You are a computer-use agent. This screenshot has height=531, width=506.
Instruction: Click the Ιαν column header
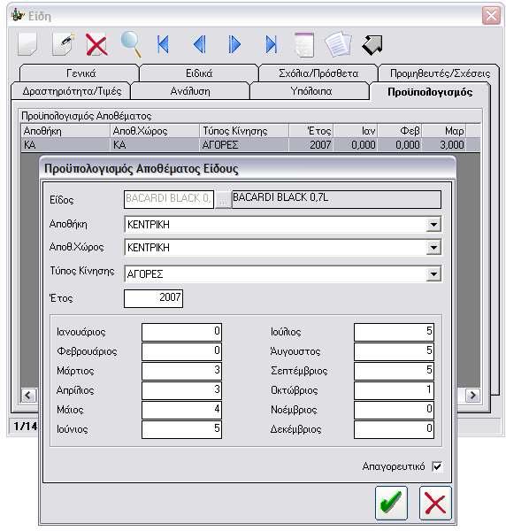356,131
